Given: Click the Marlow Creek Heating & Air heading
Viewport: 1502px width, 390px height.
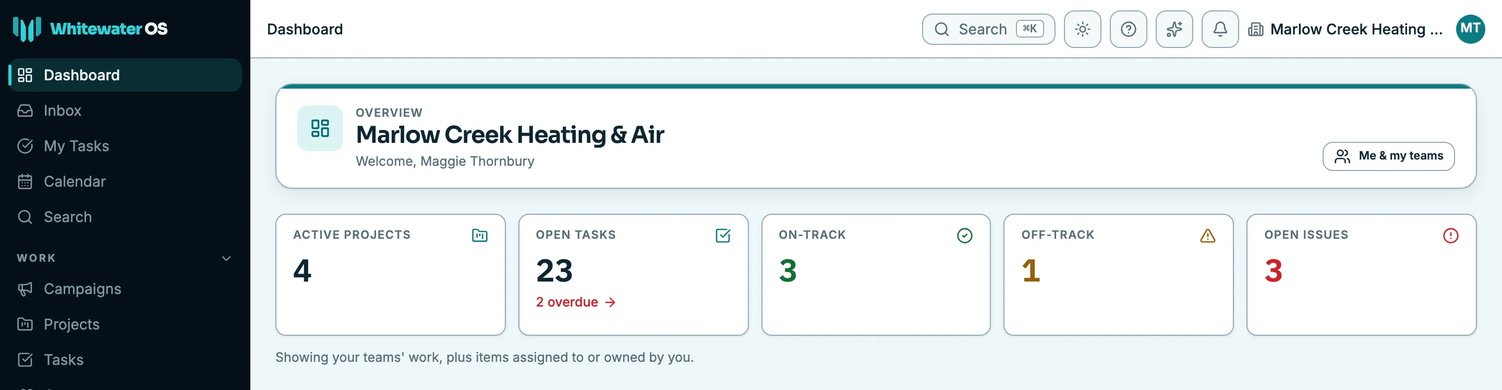Looking at the screenshot, I should pos(510,135).
